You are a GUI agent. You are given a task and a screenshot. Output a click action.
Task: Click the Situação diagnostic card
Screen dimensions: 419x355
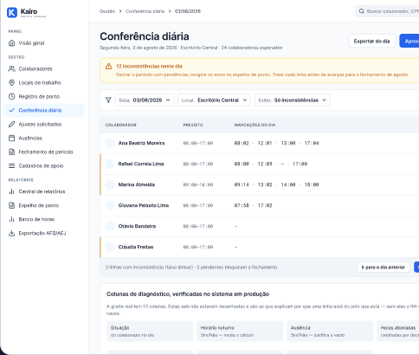point(150,331)
